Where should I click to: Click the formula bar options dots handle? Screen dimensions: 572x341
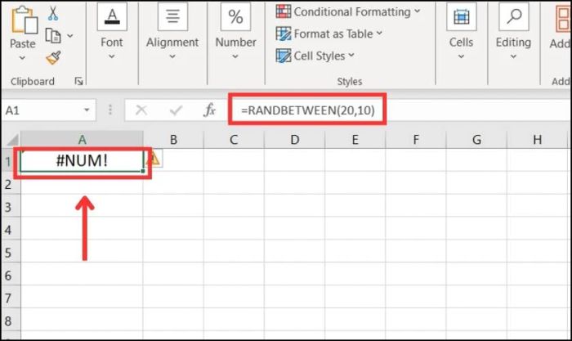pyautogui.click(x=110, y=110)
